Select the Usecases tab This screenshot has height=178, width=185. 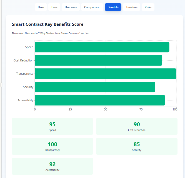71,7
